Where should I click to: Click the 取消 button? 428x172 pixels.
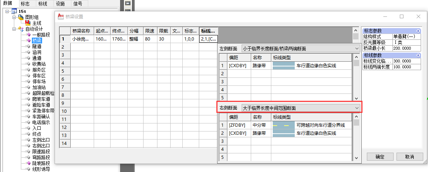(x=409, y=157)
